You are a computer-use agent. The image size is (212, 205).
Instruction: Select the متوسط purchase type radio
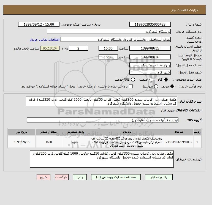156,86
